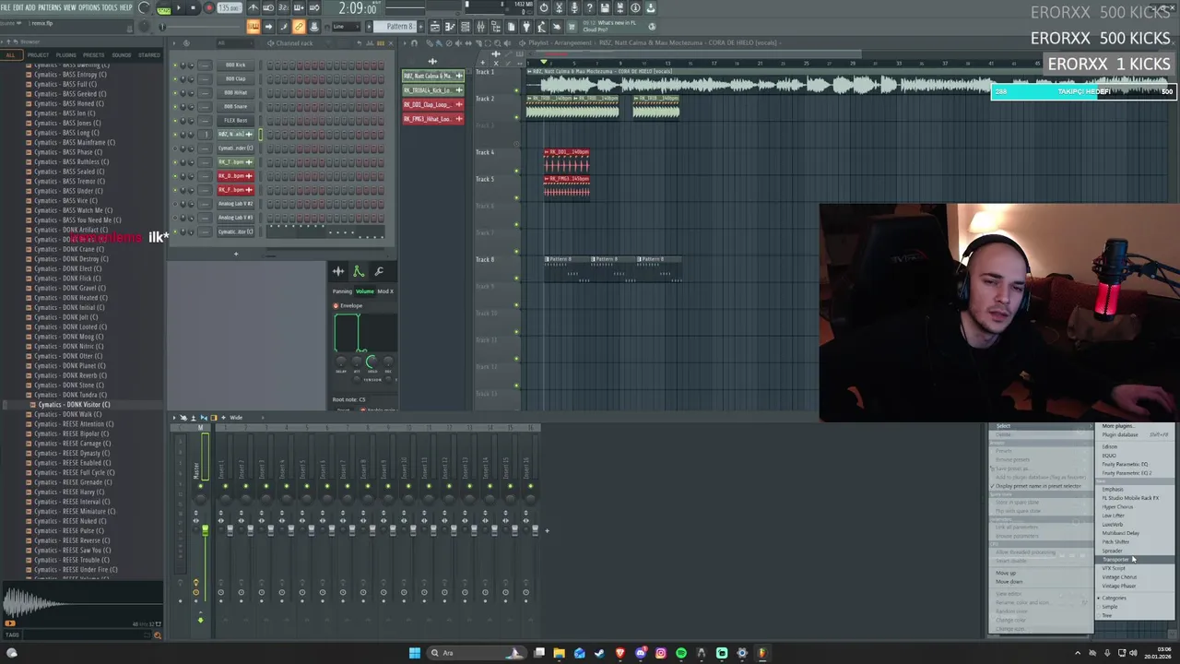Toggle mute LED for 808 Clap channel
Image resolution: width=1180 pixels, height=664 pixels.
tap(175, 79)
